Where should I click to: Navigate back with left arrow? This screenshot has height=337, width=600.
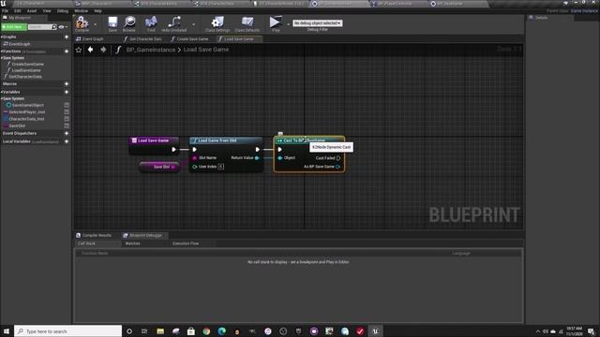pyautogui.click(x=90, y=50)
